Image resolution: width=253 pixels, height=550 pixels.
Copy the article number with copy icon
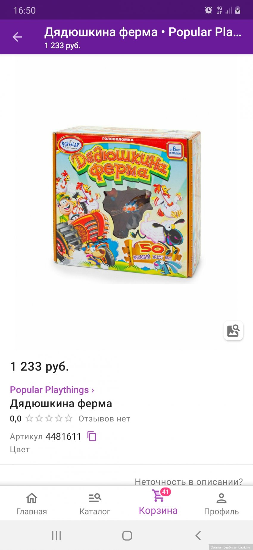92,436
